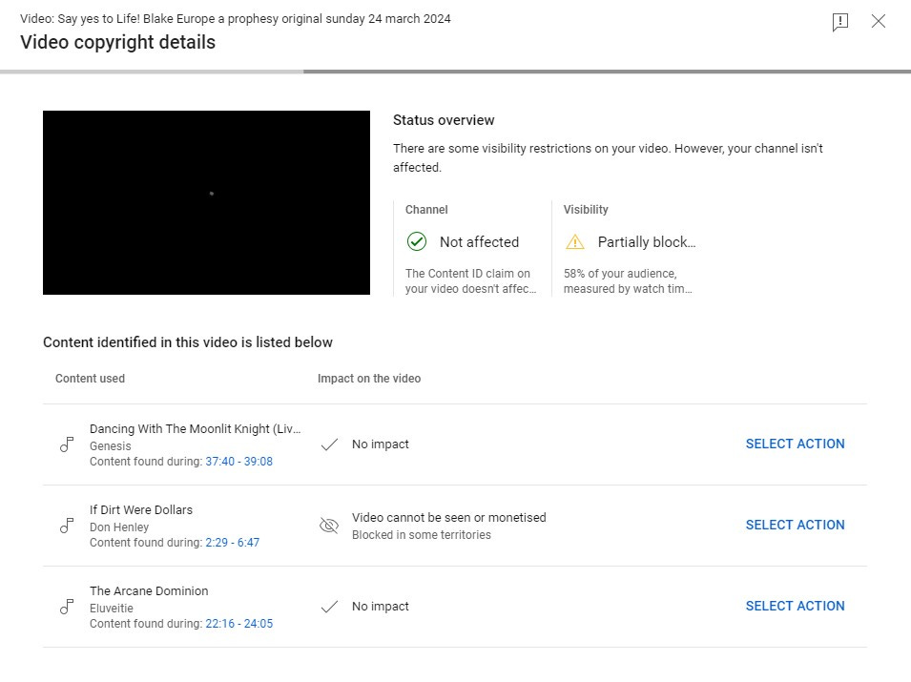Click the video title line at top

click(236, 18)
